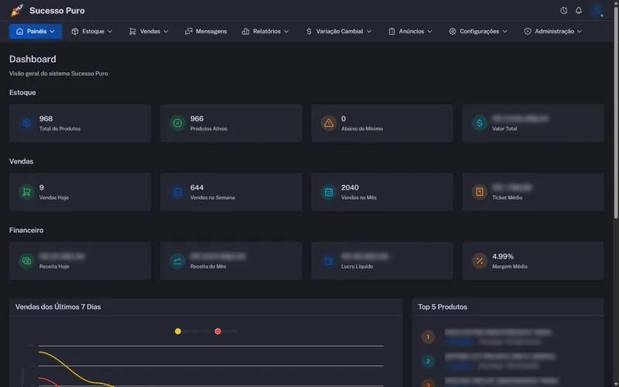Image resolution: width=619 pixels, height=387 pixels.
Task: Click the Margem Média percent icon
Action: click(480, 261)
